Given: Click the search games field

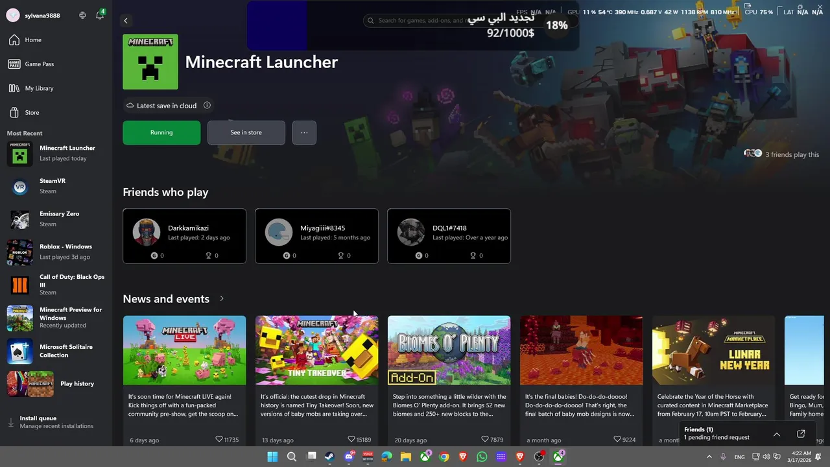Looking at the screenshot, I should click(470, 21).
